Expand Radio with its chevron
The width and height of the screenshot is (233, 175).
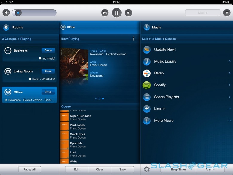[230, 73]
